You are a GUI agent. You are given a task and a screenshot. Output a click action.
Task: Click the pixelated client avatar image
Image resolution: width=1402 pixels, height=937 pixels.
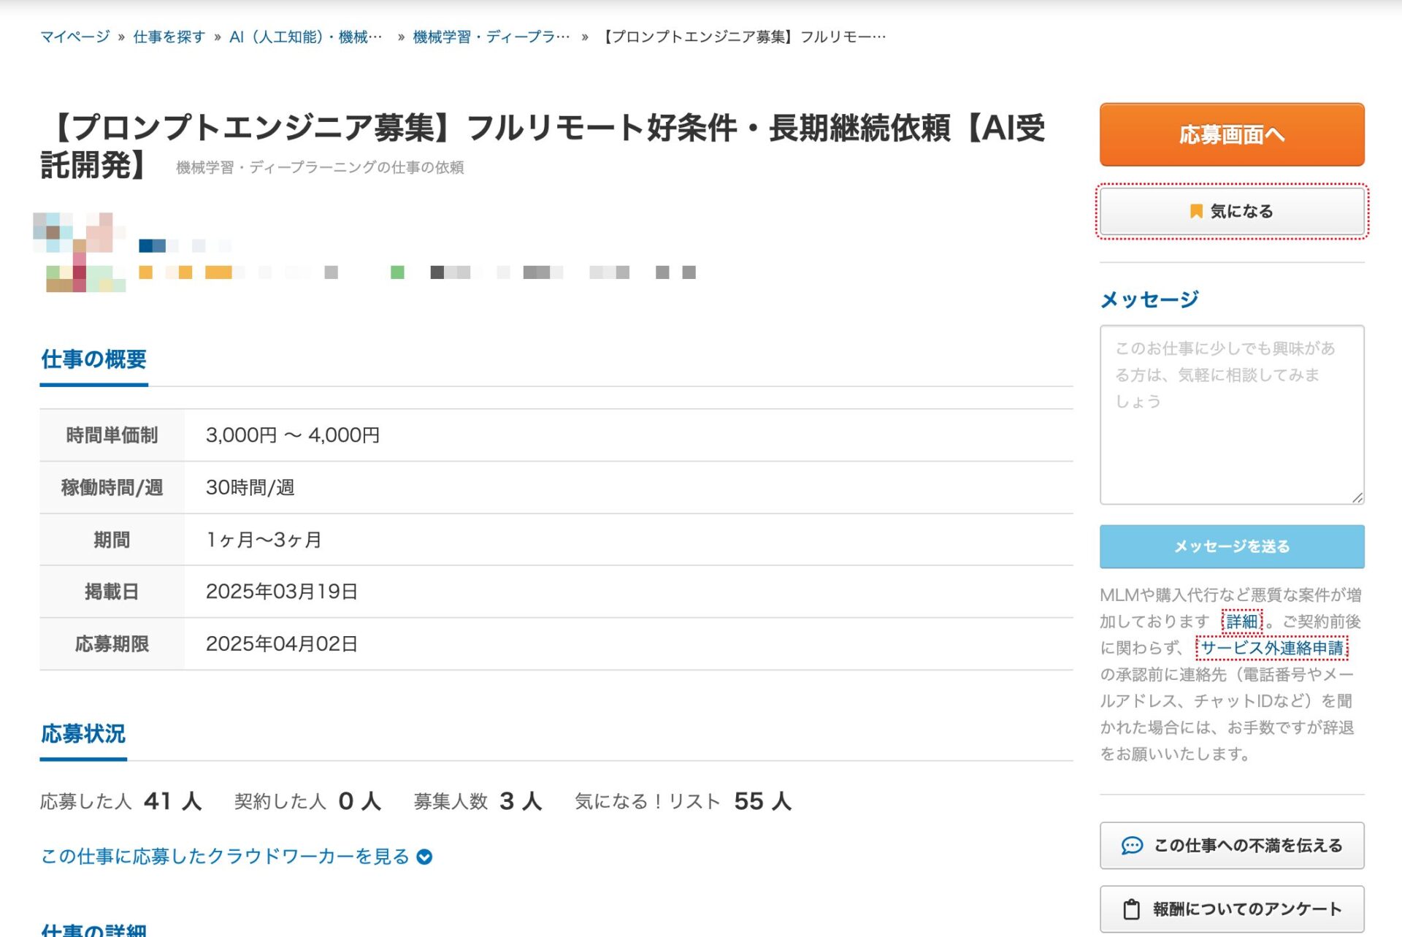[x=79, y=253]
